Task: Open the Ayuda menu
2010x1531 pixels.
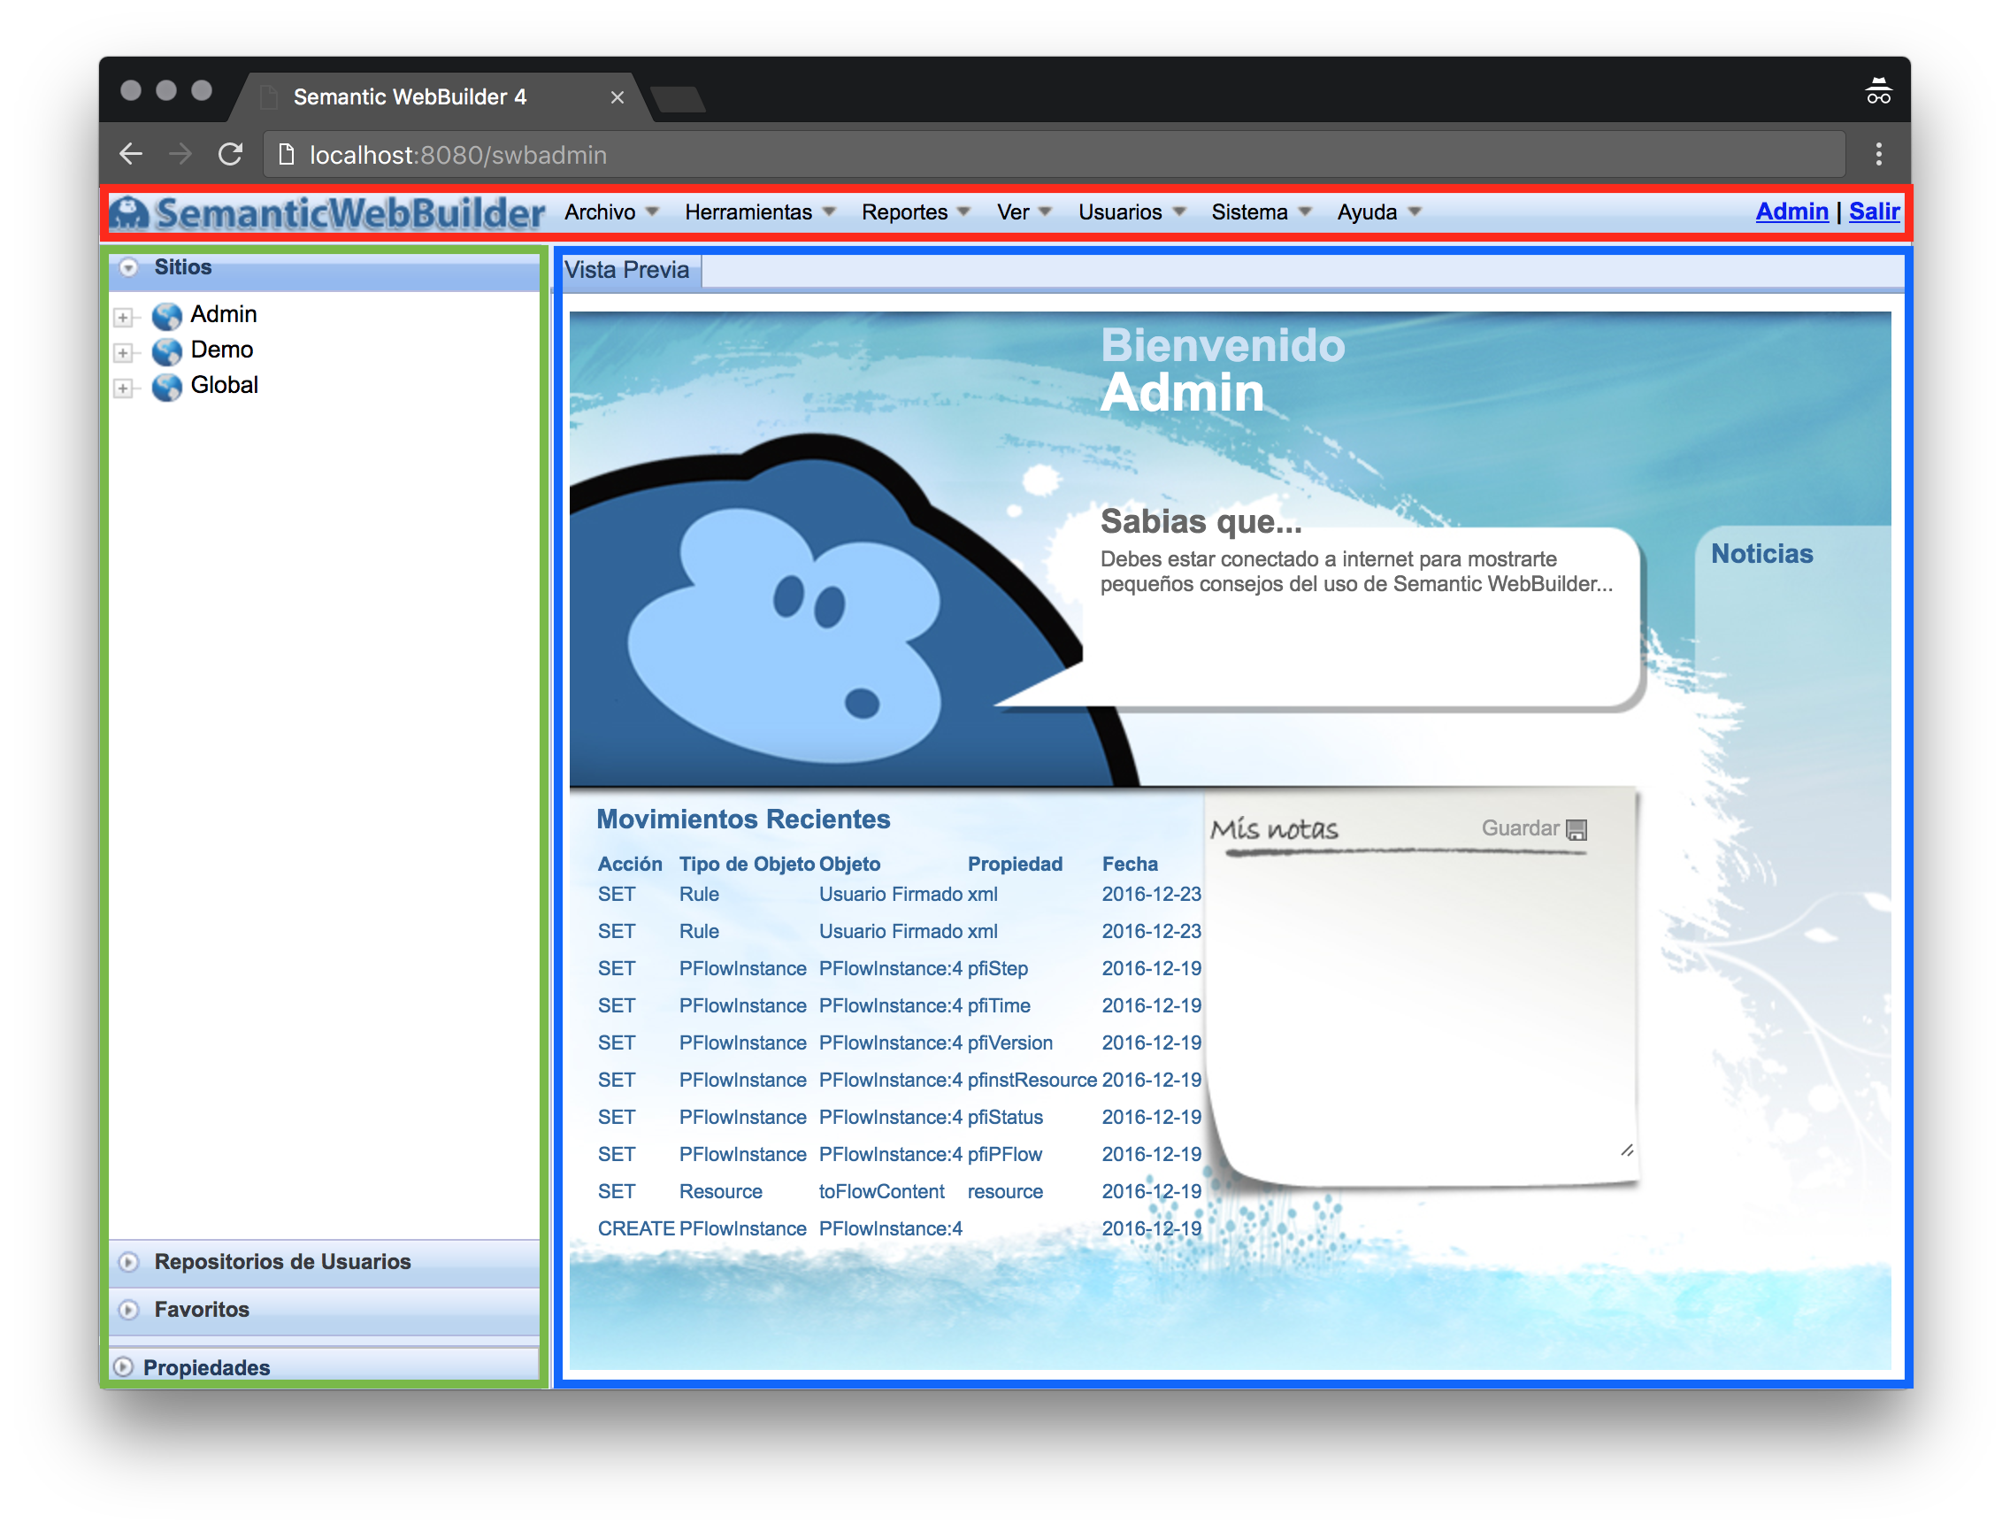Action: click(1377, 212)
